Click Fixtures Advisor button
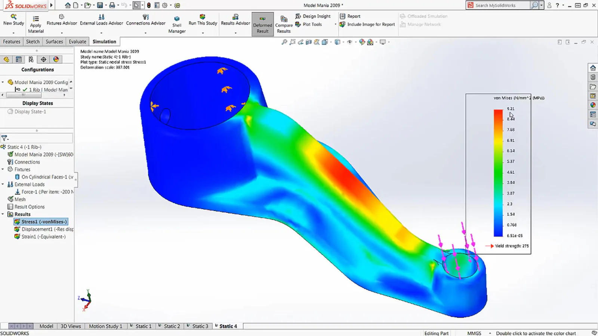Screen dimensions: 598x336 [62, 20]
